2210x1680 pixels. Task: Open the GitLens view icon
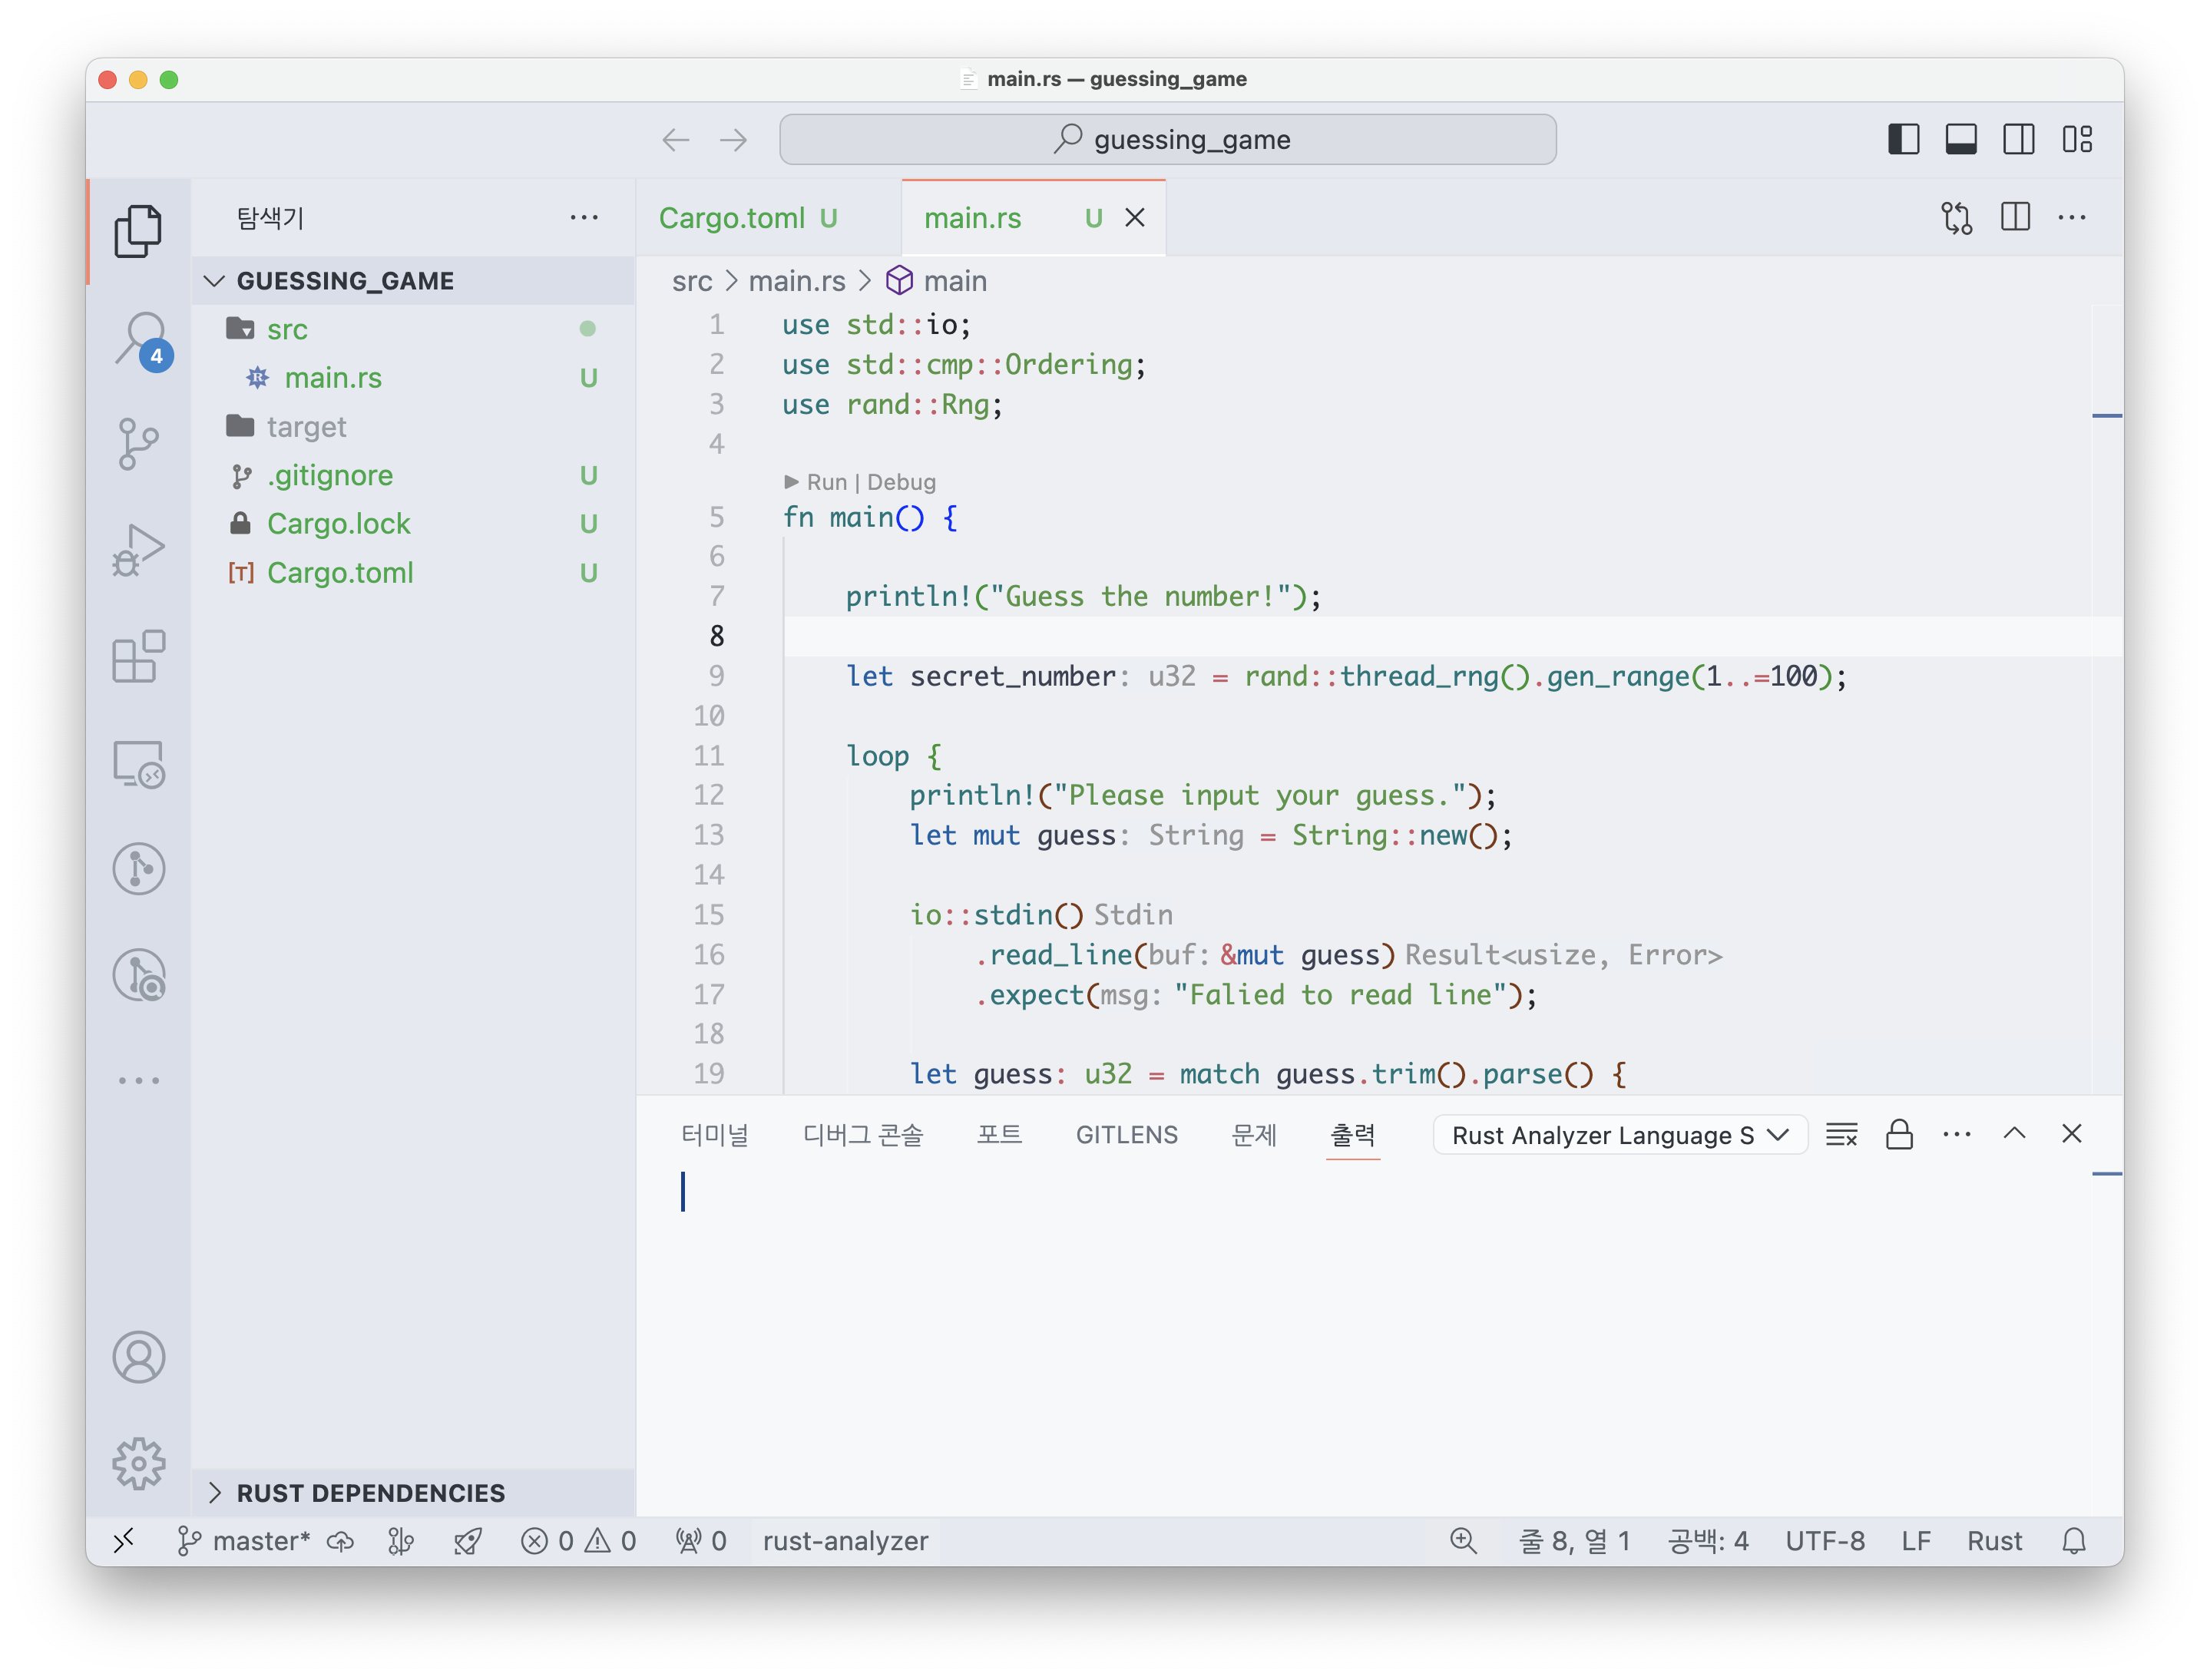pos(138,868)
